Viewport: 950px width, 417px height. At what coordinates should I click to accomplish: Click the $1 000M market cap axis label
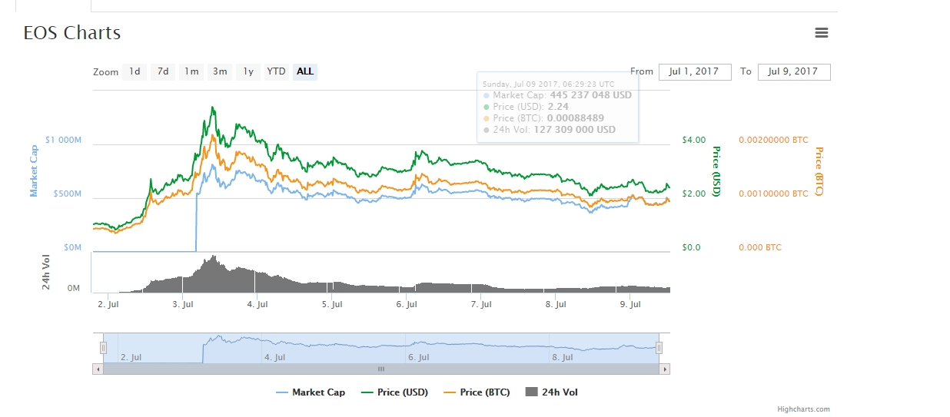[63, 141]
